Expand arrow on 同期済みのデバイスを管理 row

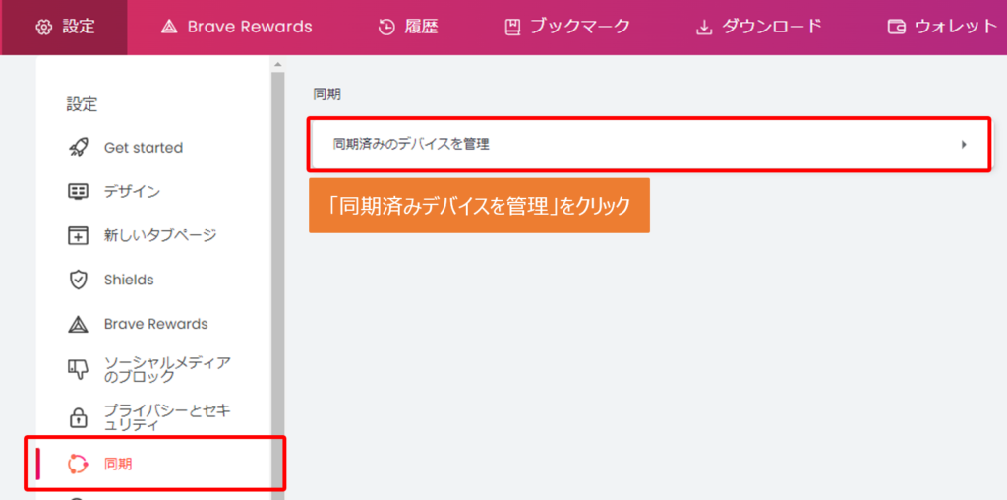(x=964, y=145)
